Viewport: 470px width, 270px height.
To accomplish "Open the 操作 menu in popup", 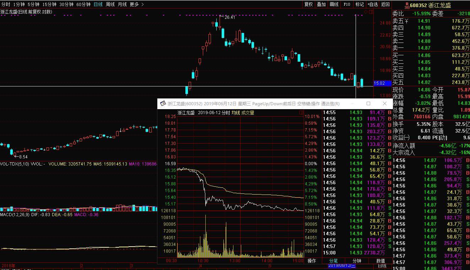I will click(x=312, y=261).
